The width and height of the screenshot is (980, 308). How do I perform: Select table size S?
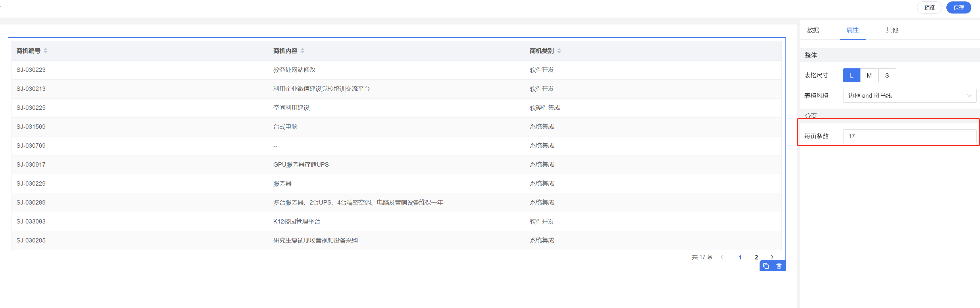point(887,75)
